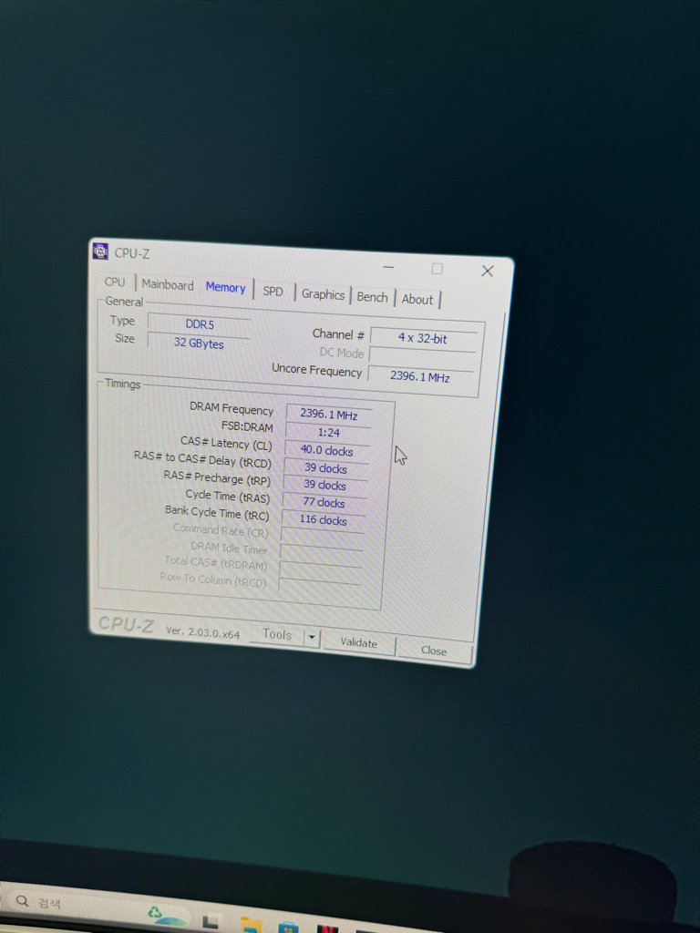Open Netflix from the taskbar
The image size is (700, 933).
pyautogui.click(x=325, y=928)
